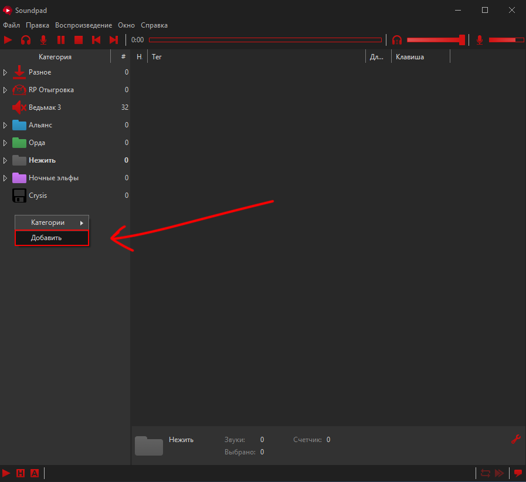Viewport: 526px width, 482px height.
Task: Expand the Ночные эльфы category
Action: [x=5, y=178]
